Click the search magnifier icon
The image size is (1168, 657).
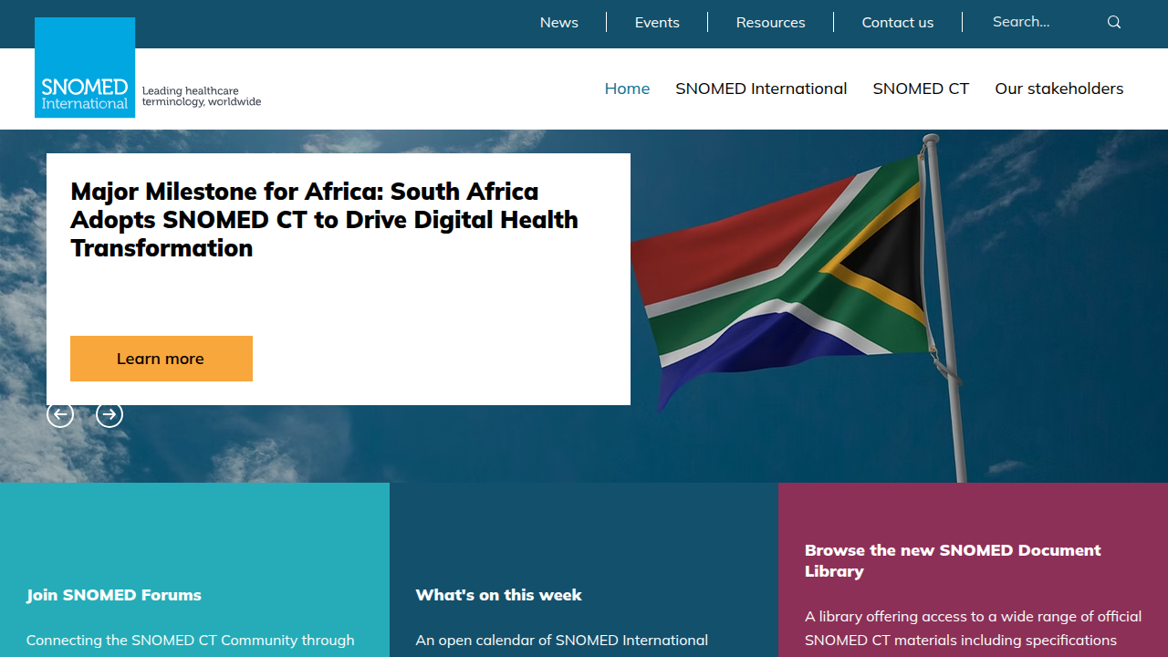tap(1113, 22)
